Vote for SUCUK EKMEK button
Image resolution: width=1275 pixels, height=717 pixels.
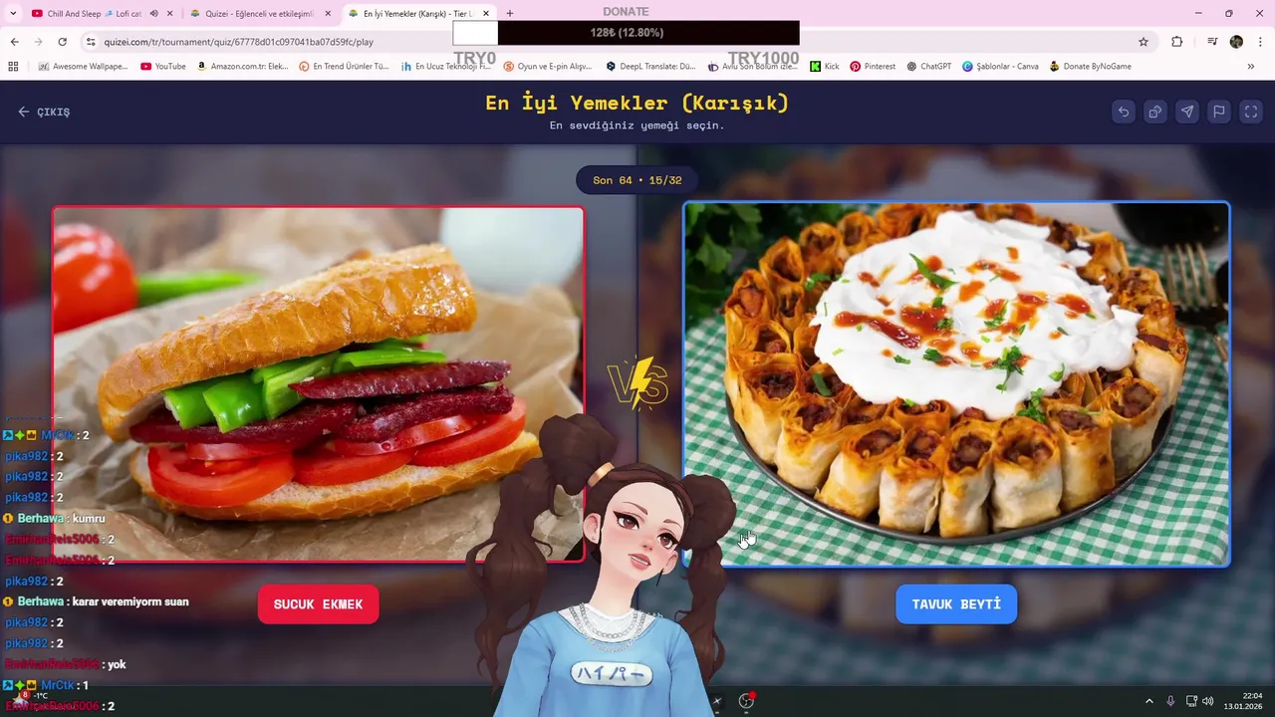click(318, 604)
